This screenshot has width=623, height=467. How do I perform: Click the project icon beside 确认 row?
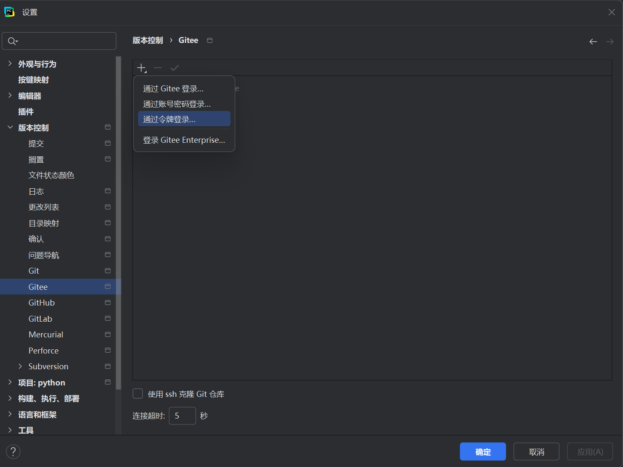pyautogui.click(x=108, y=239)
